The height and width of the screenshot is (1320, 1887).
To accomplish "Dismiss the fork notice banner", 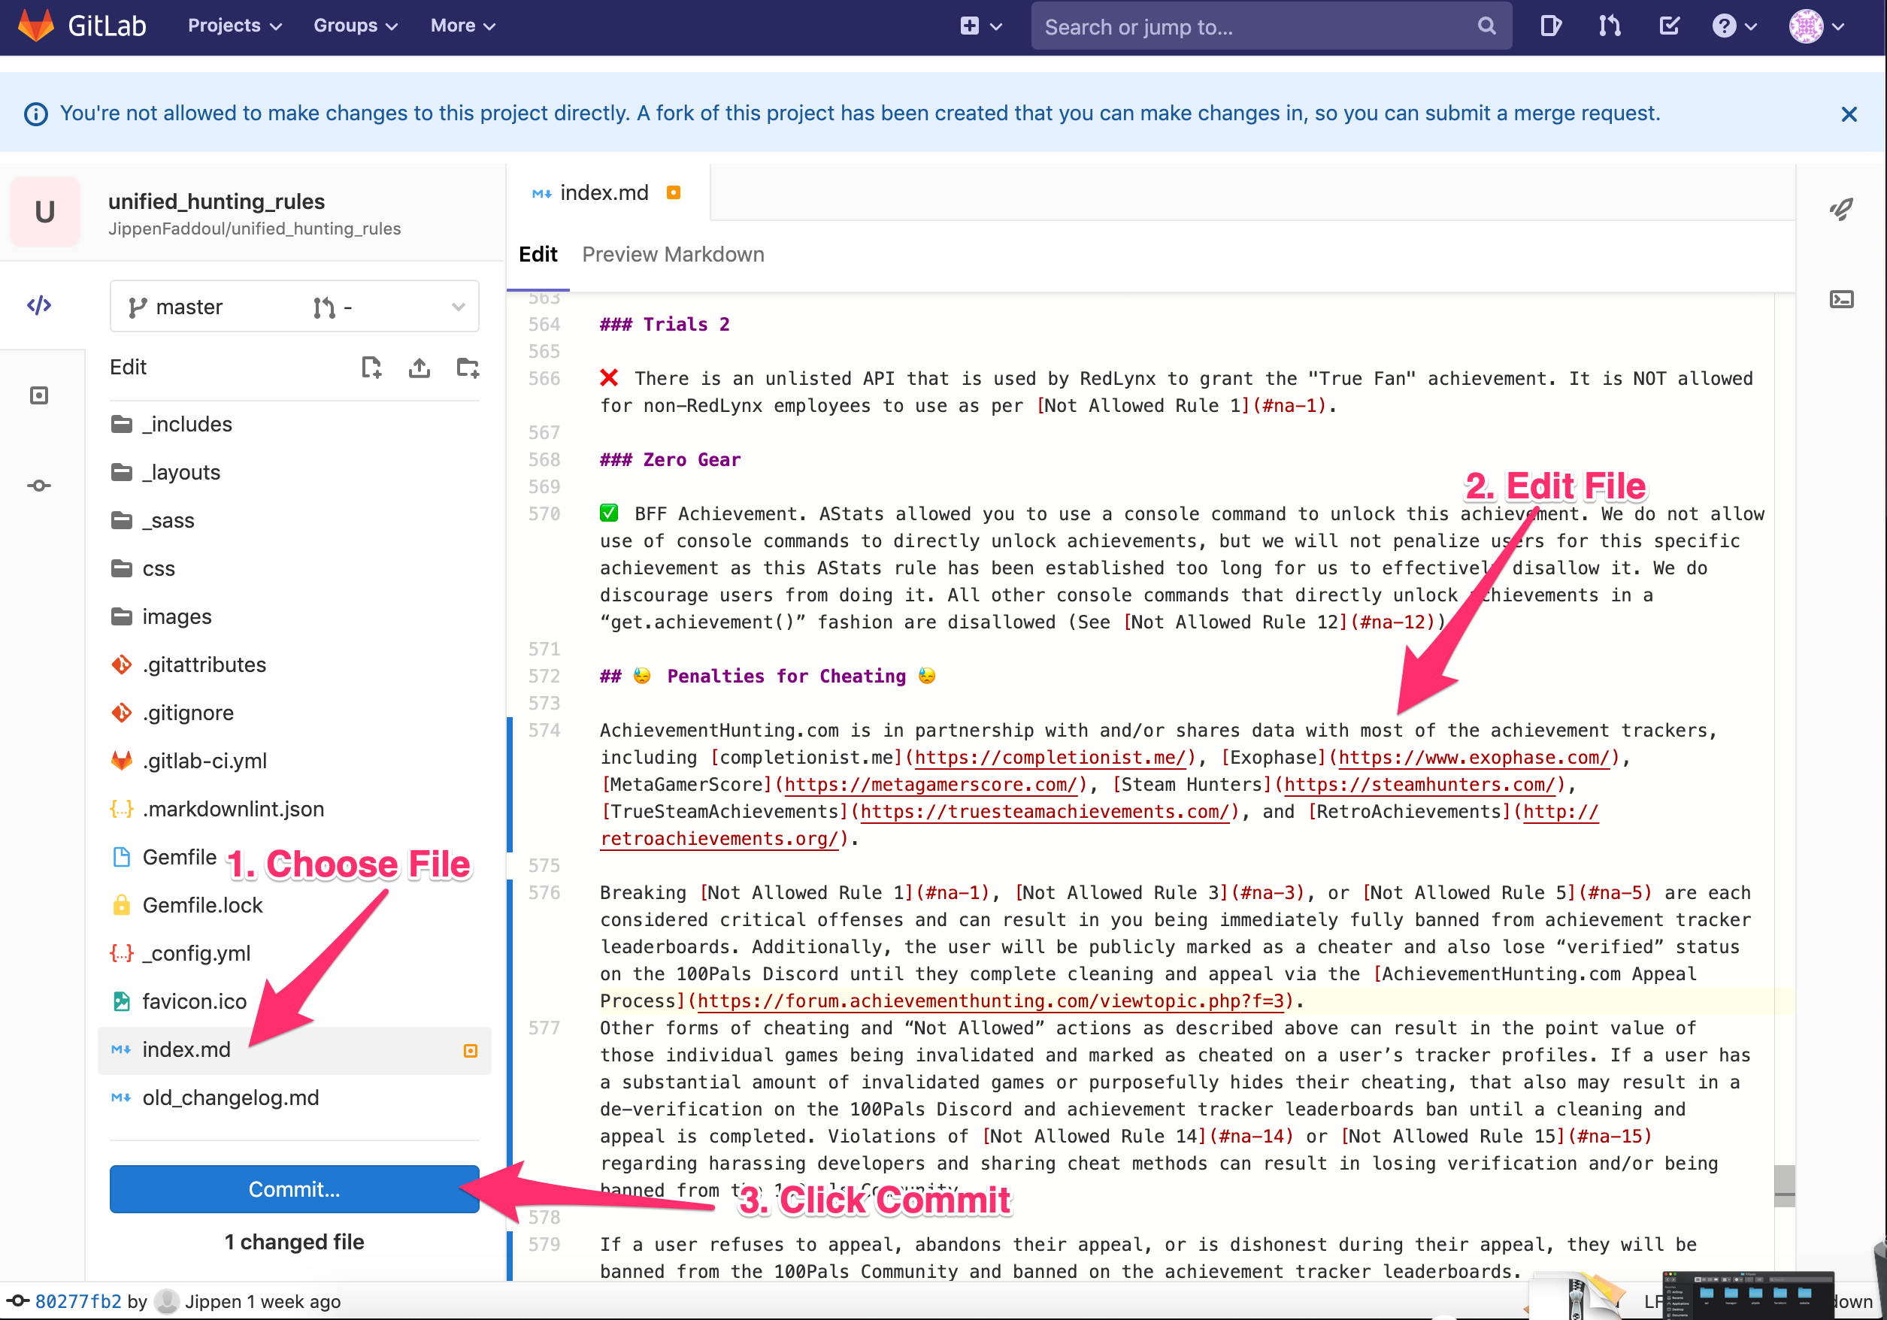I will click(x=1849, y=114).
